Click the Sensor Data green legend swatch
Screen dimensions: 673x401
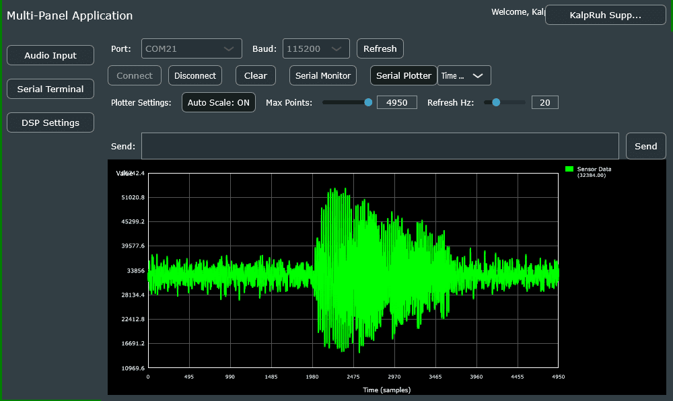click(x=569, y=169)
